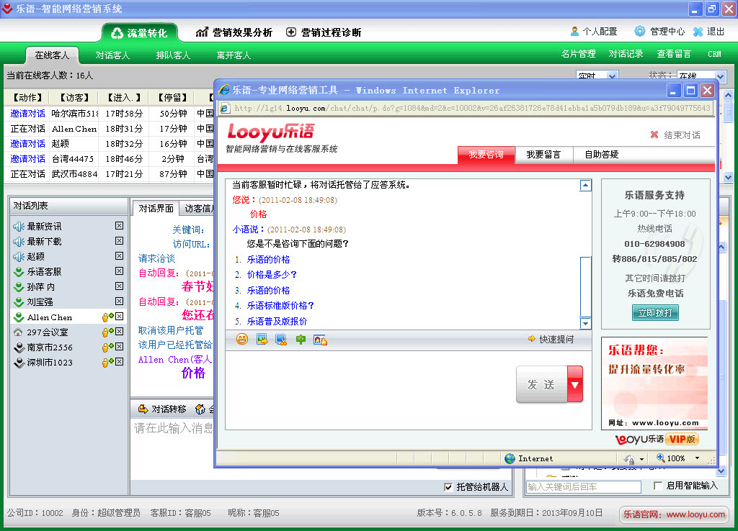Click 结束对话 to end the conversation

point(675,135)
